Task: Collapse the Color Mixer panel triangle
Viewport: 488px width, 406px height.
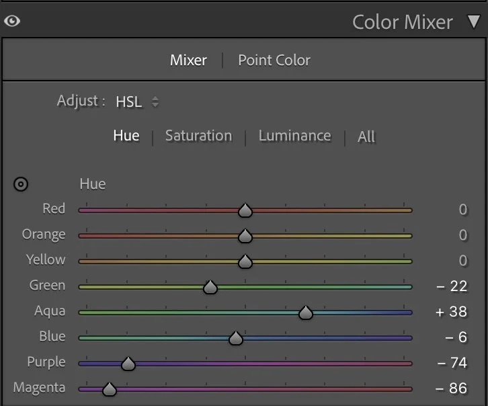Action: 474,22
